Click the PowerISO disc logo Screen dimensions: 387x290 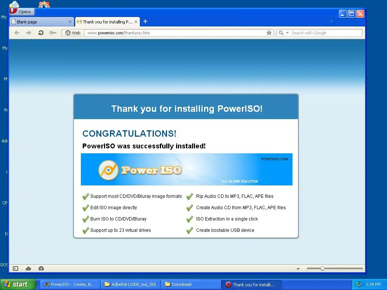click(x=108, y=170)
